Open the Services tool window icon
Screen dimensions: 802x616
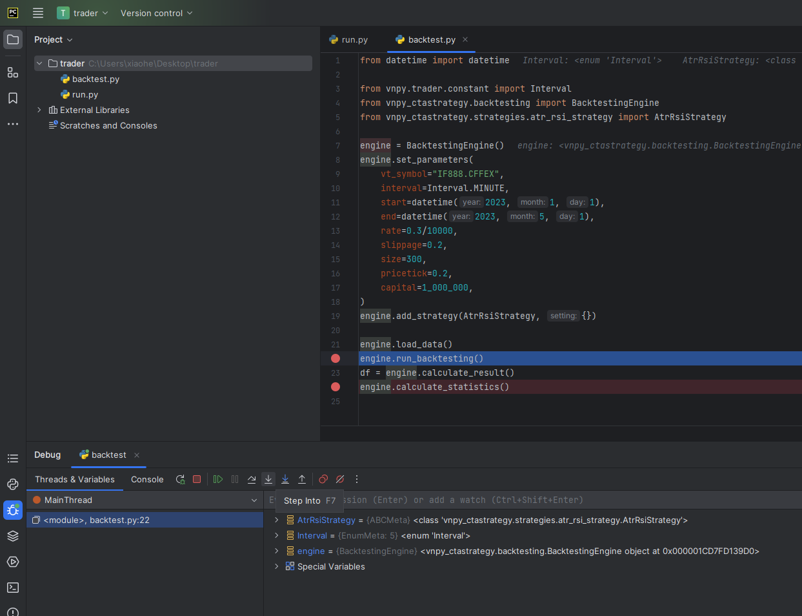coord(13,562)
